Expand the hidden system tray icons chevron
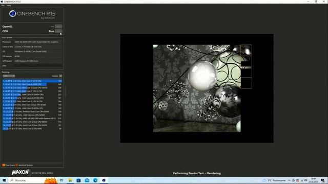Image resolution: width=328 pixels, height=184 pixels. [x=289, y=180]
